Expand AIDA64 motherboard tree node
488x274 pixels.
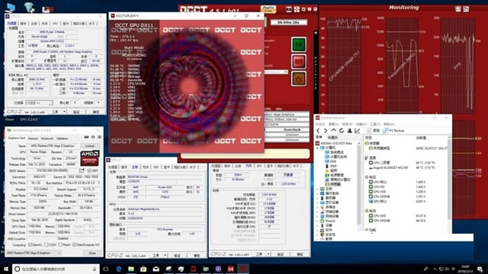(318, 189)
